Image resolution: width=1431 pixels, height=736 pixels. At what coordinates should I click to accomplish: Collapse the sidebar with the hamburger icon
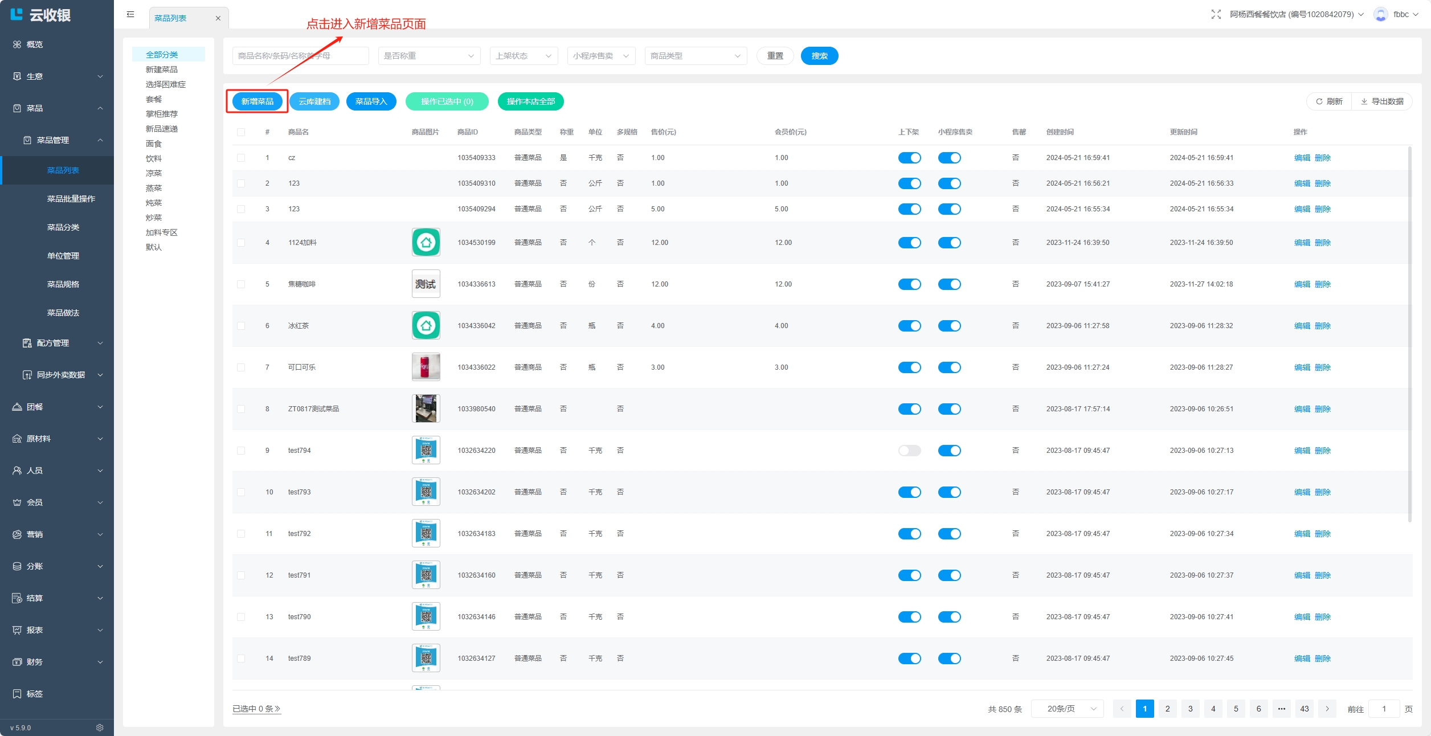(x=130, y=14)
